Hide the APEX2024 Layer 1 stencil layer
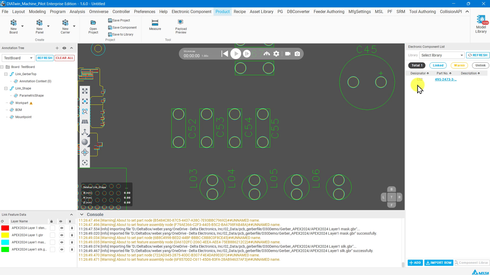 [x=62, y=228]
